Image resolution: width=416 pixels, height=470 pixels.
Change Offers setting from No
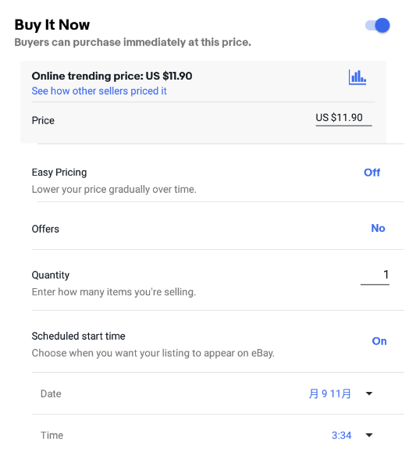pyautogui.click(x=378, y=228)
